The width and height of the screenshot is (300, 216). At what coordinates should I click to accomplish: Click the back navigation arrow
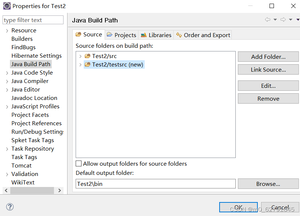click(267, 19)
